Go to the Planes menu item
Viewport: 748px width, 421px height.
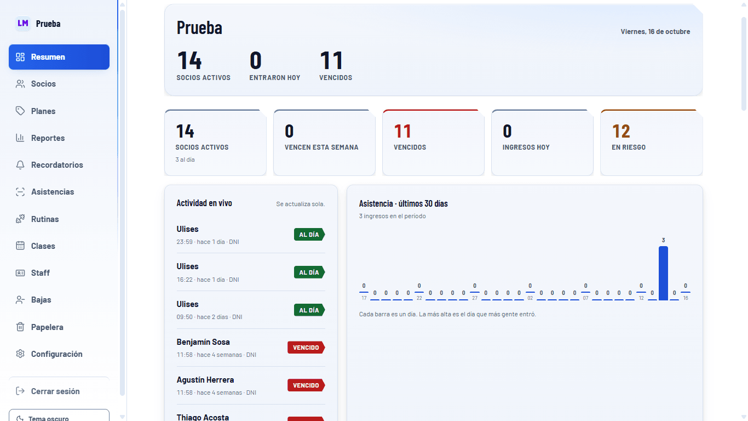coord(59,111)
